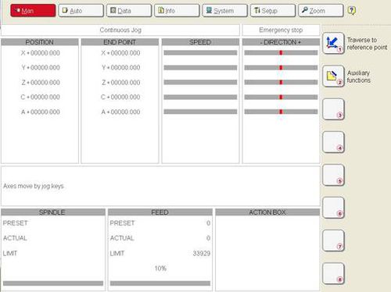Click the C axis direction indicator bar
Image resolution: width=391 pixels, height=292 pixels.
click(x=281, y=97)
